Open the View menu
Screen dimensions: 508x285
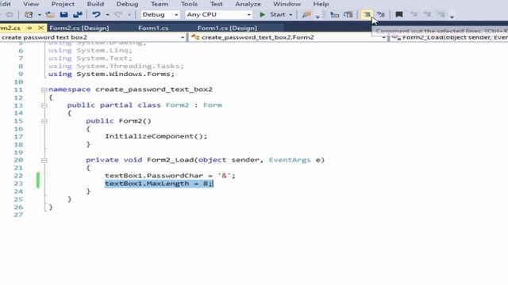(x=31, y=4)
